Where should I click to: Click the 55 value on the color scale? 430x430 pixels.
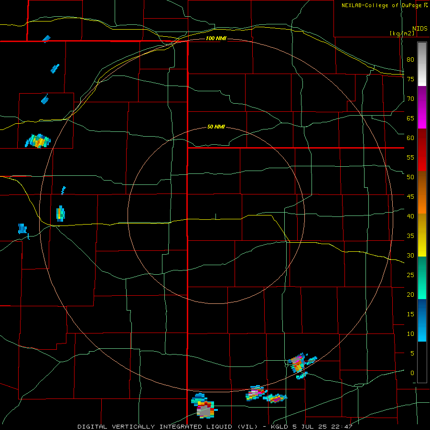point(410,157)
